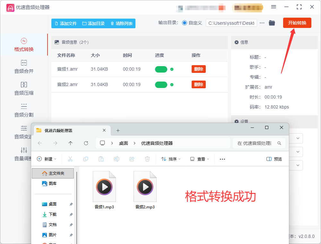Expand the third settings dropdown arrow

[x=298, y=165]
